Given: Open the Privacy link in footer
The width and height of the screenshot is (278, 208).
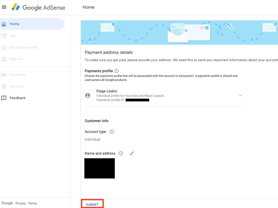Looking at the screenshot, I should click(x=21, y=203).
